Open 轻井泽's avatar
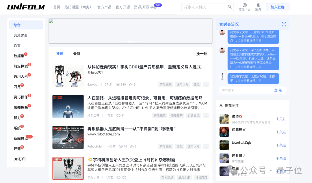 [x=224, y=158]
